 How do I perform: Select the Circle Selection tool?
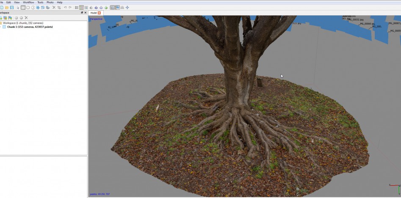click(28, 8)
